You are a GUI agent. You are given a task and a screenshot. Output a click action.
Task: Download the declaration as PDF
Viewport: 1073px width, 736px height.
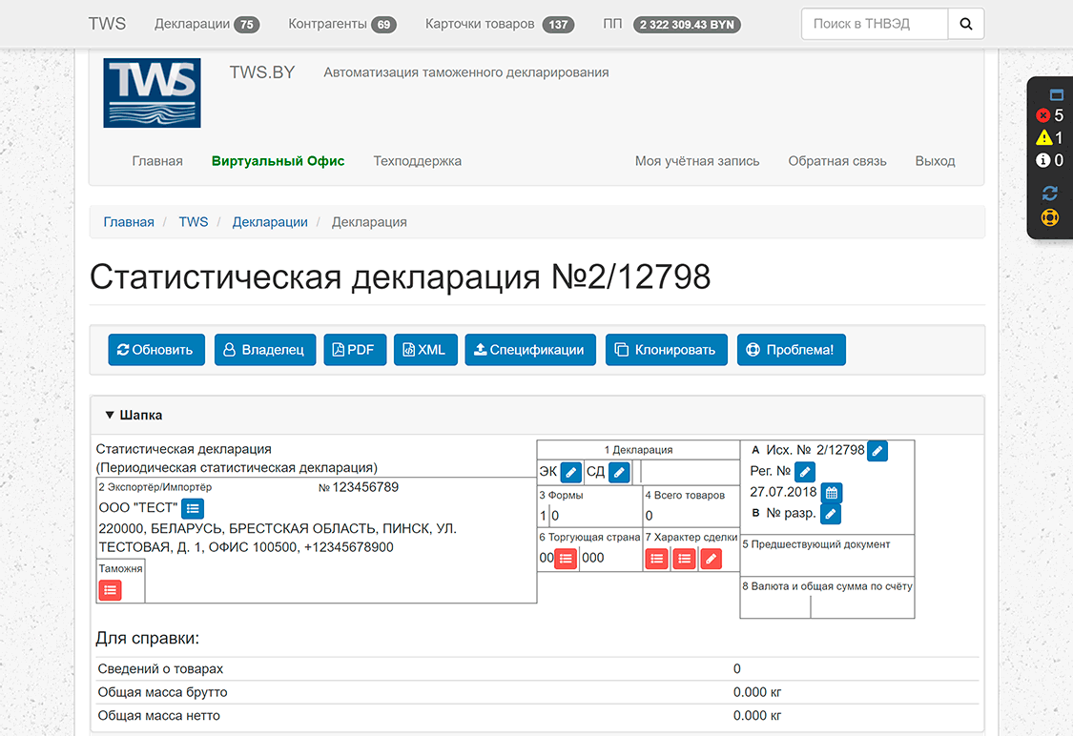[354, 350]
